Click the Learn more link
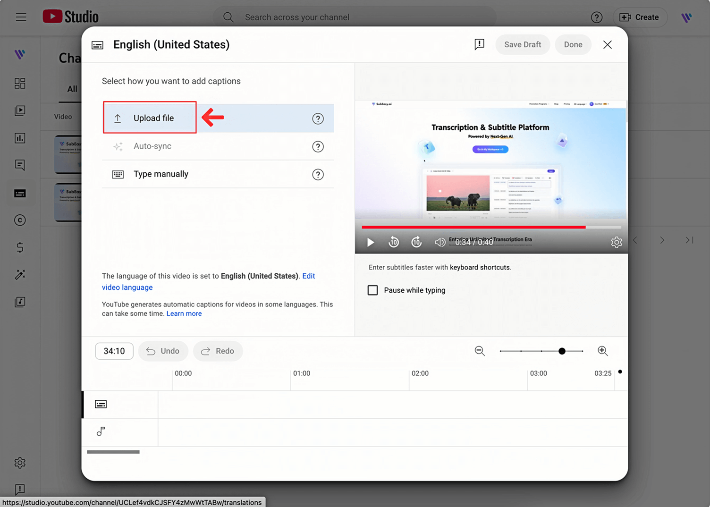The image size is (710, 507). click(x=184, y=313)
